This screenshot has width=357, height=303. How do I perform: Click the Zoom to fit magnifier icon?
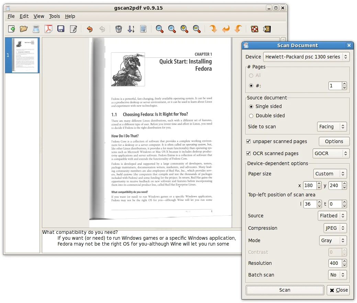coord(172,29)
